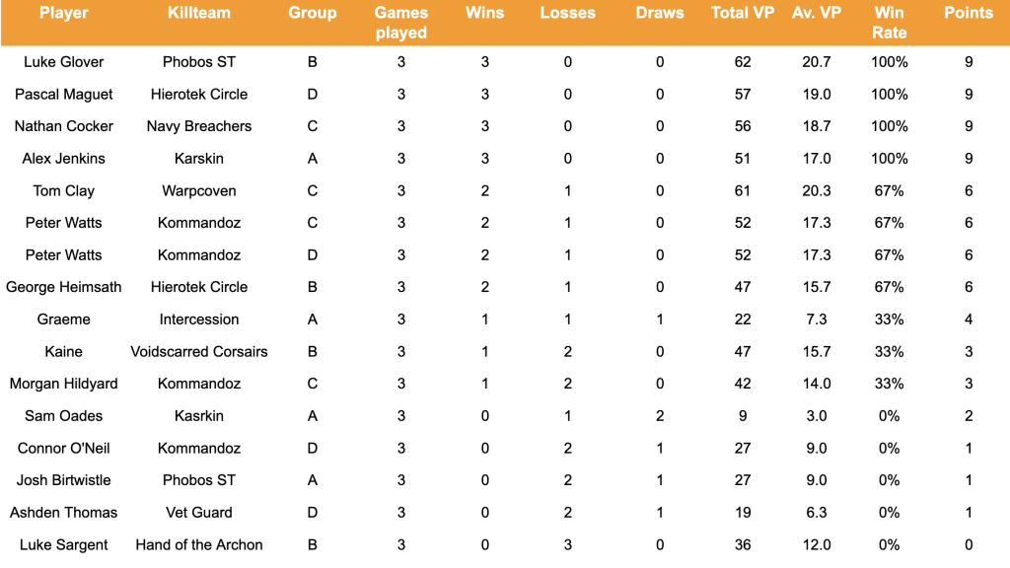
Task: Select the Points column header
Action: click(x=969, y=13)
